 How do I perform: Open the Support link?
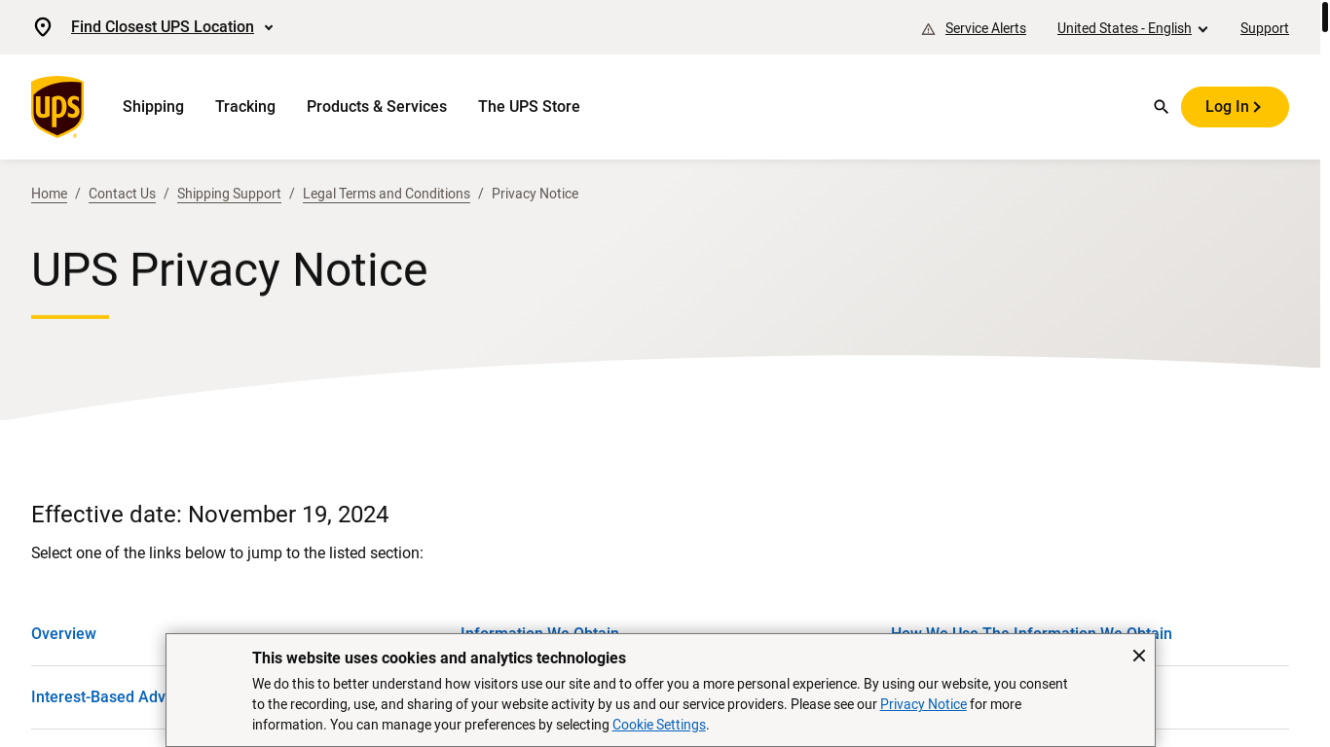click(x=1265, y=28)
